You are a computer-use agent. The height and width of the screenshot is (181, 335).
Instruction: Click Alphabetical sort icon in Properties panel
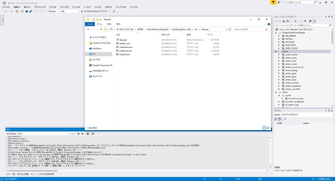(280, 119)
